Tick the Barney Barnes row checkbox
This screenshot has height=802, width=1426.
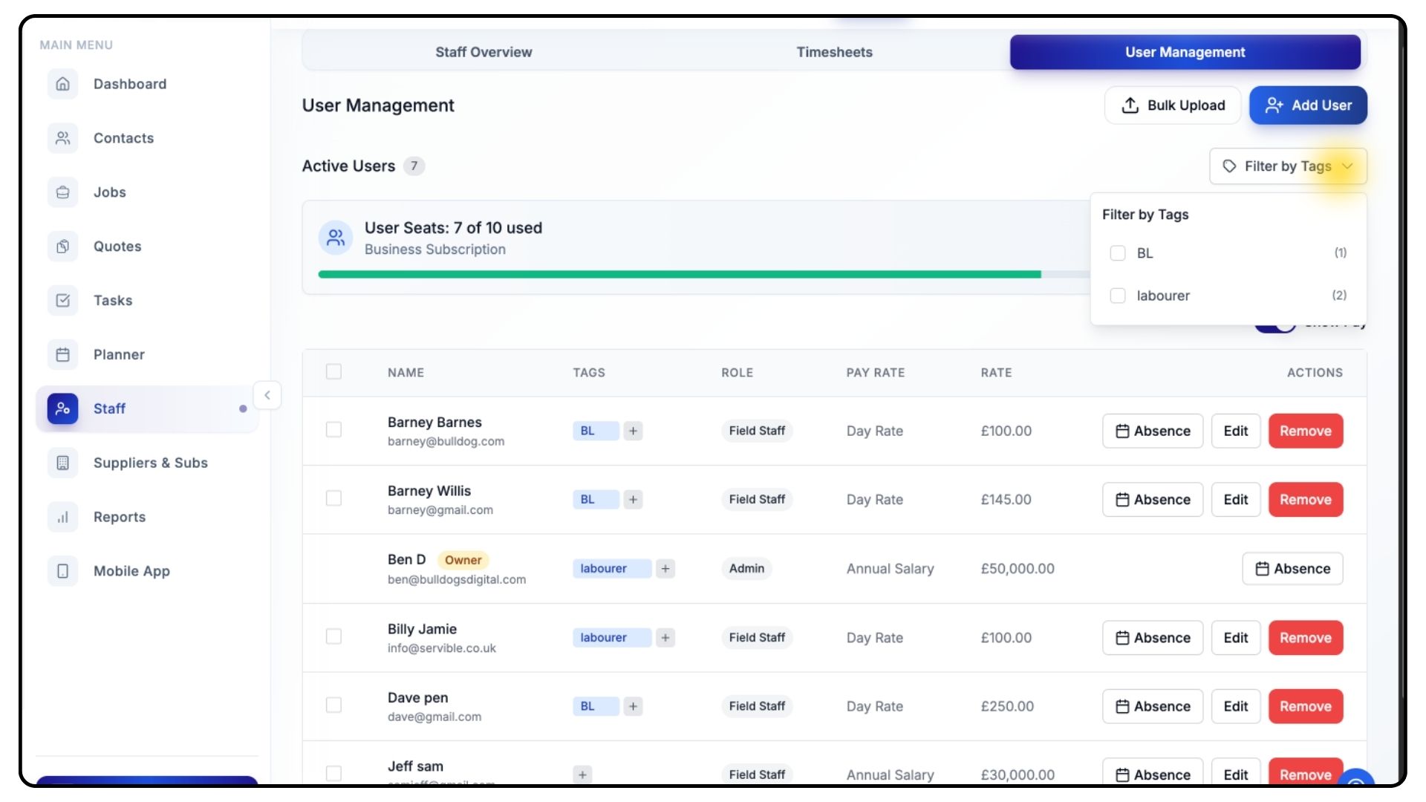tap(334, 430)
